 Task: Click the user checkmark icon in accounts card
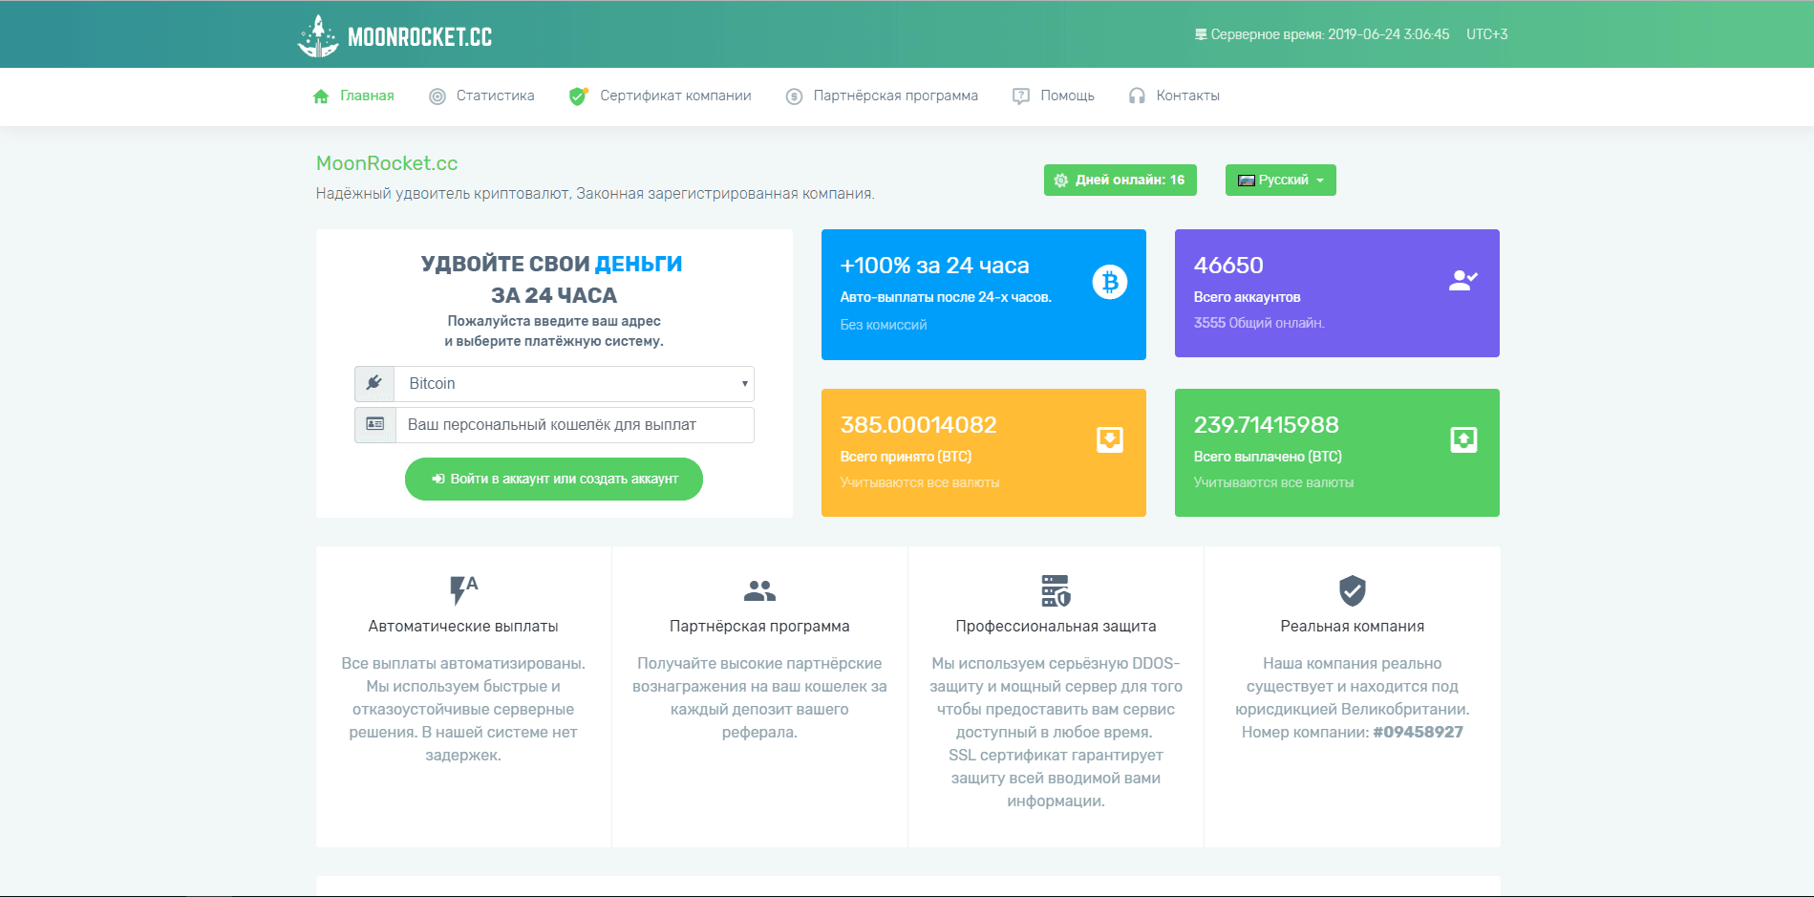pyautogui.click(x=1462, y=281)
